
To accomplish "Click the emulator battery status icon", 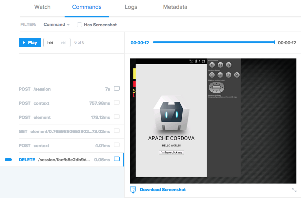I will tap(196, 61).
